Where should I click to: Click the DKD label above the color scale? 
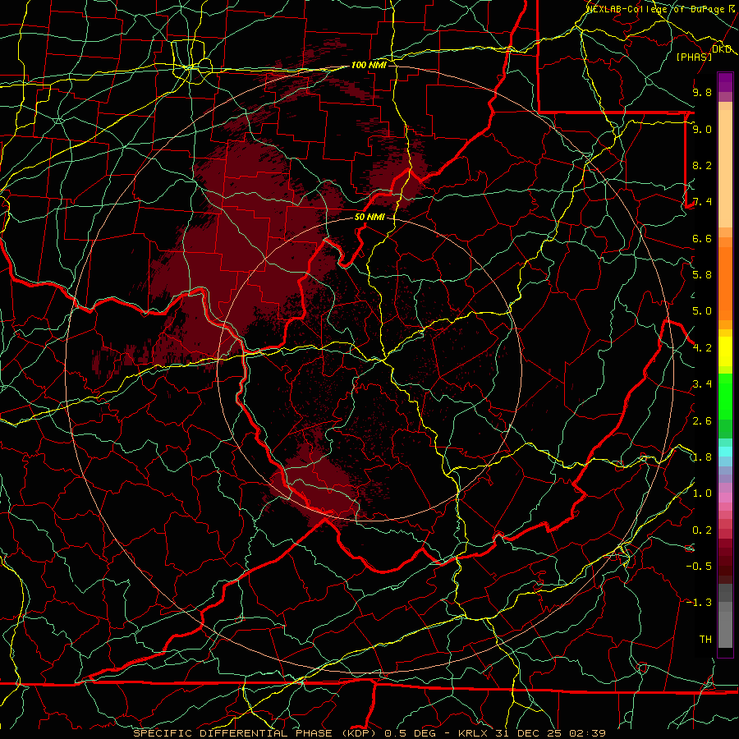tap(722, 49)
